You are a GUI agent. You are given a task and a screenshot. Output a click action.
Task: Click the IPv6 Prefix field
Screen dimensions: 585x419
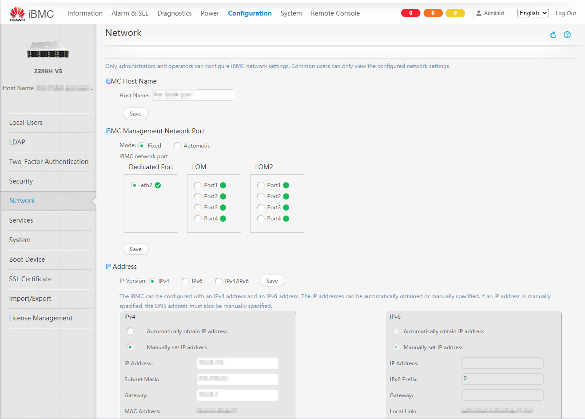tap(502, 379)
